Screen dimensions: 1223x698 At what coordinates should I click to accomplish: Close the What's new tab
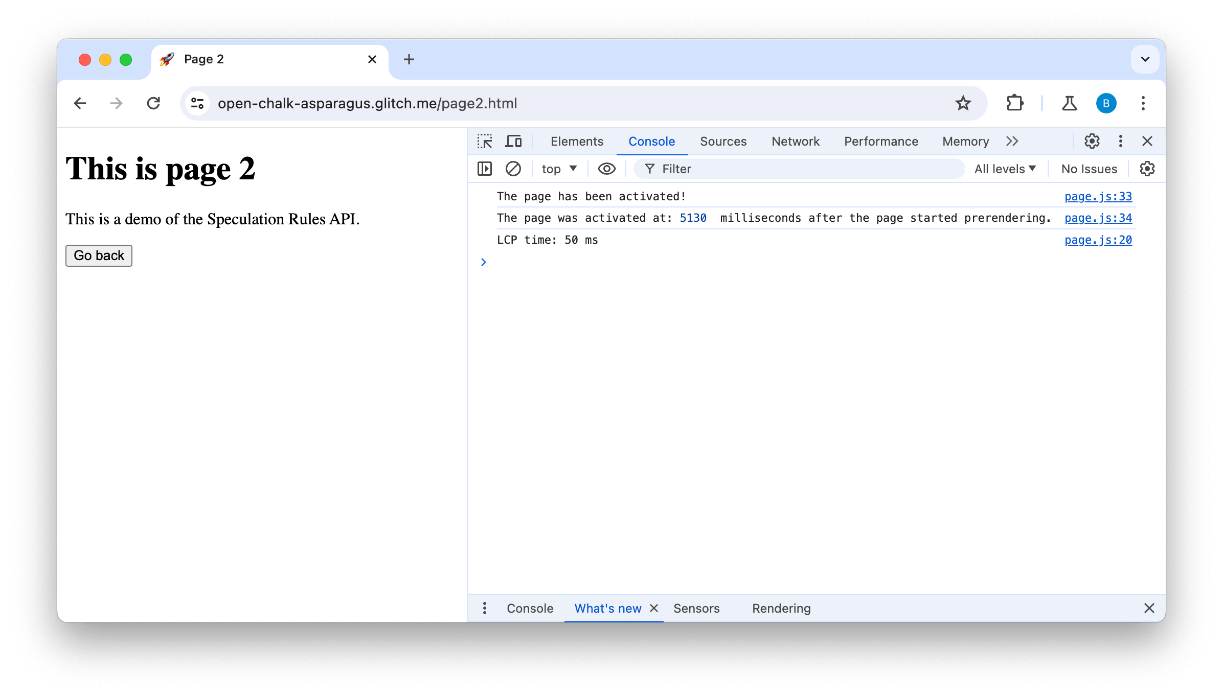click(x=654, y=607)
